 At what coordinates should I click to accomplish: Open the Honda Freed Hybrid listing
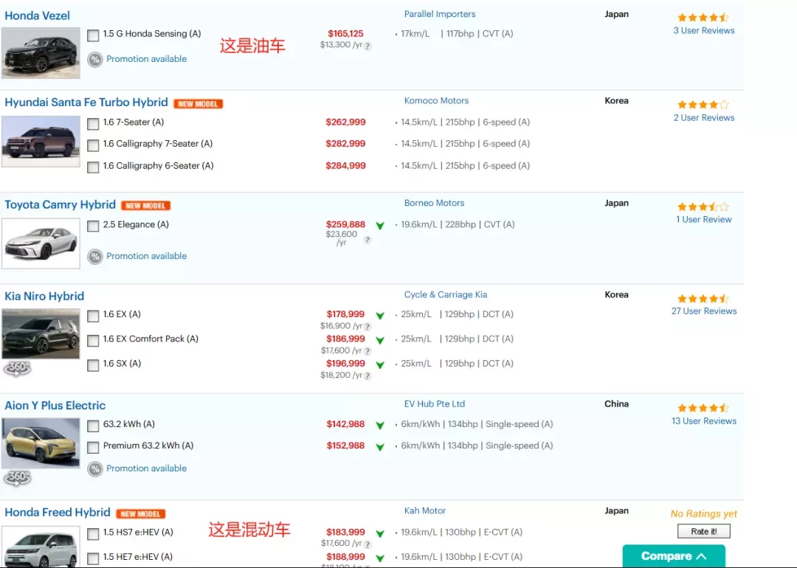click(58, 512)
